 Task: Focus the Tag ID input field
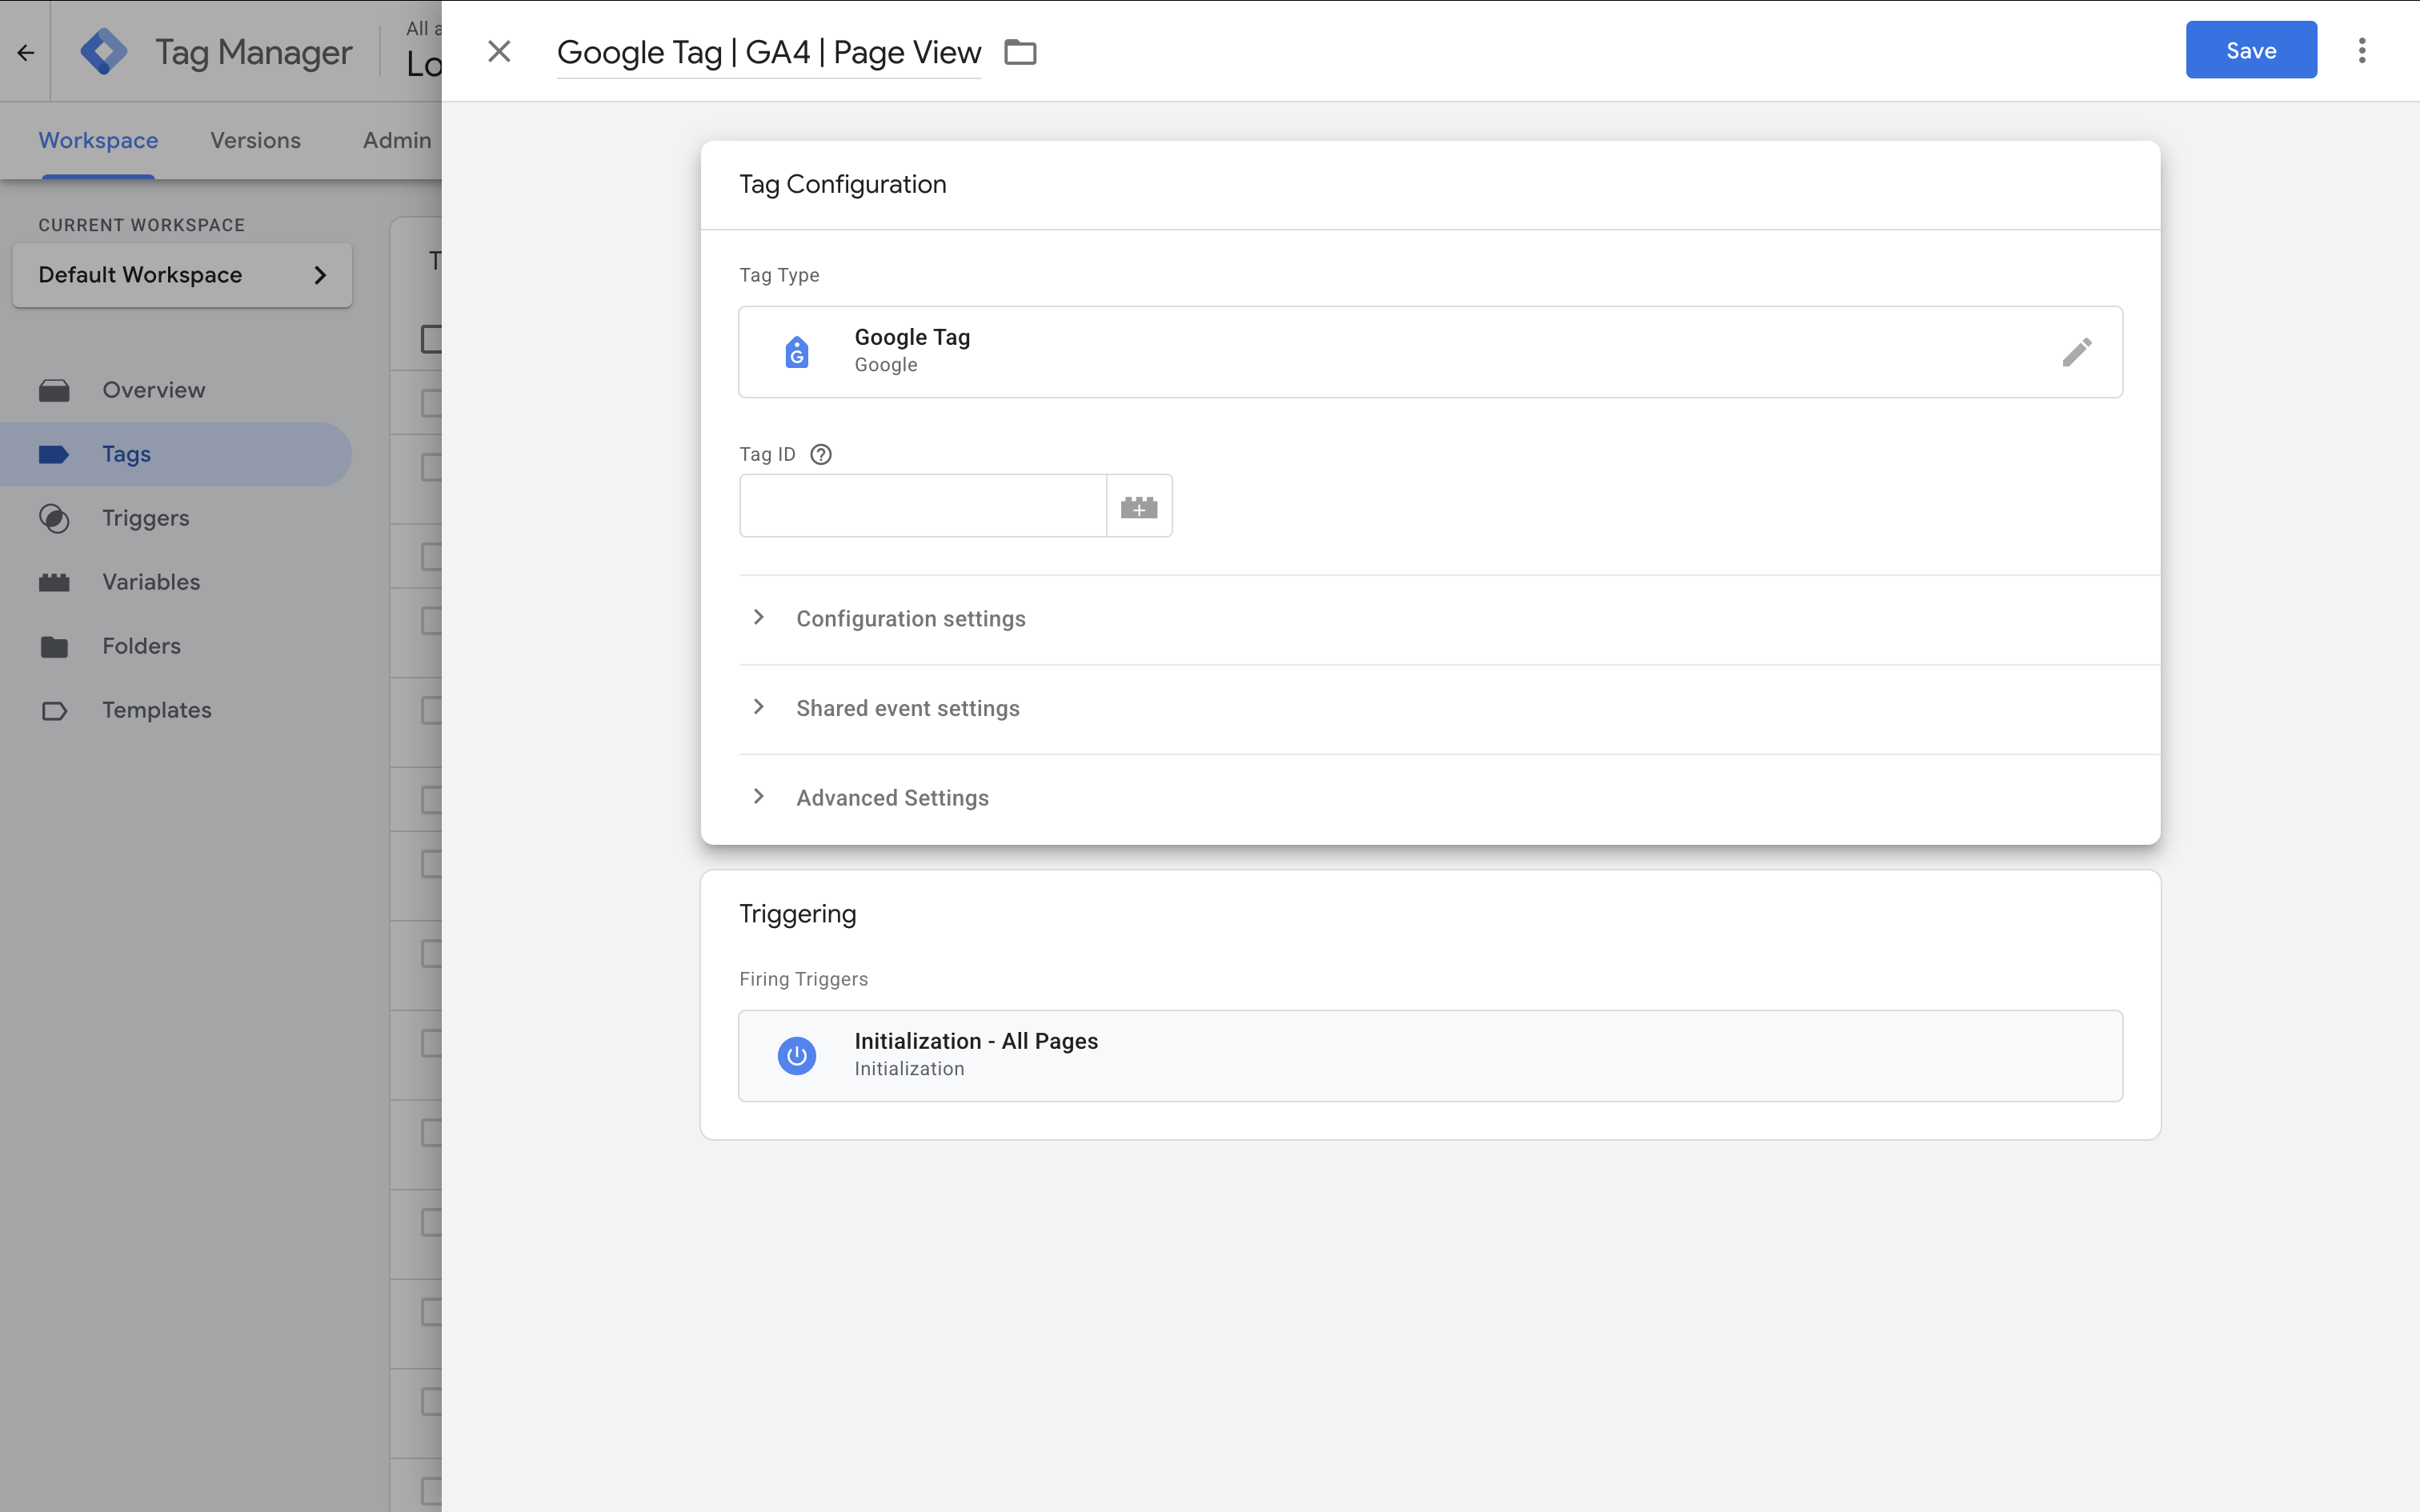coord(923,505)
